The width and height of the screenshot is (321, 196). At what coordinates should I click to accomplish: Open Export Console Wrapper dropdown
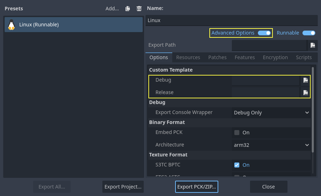point(271,113)
